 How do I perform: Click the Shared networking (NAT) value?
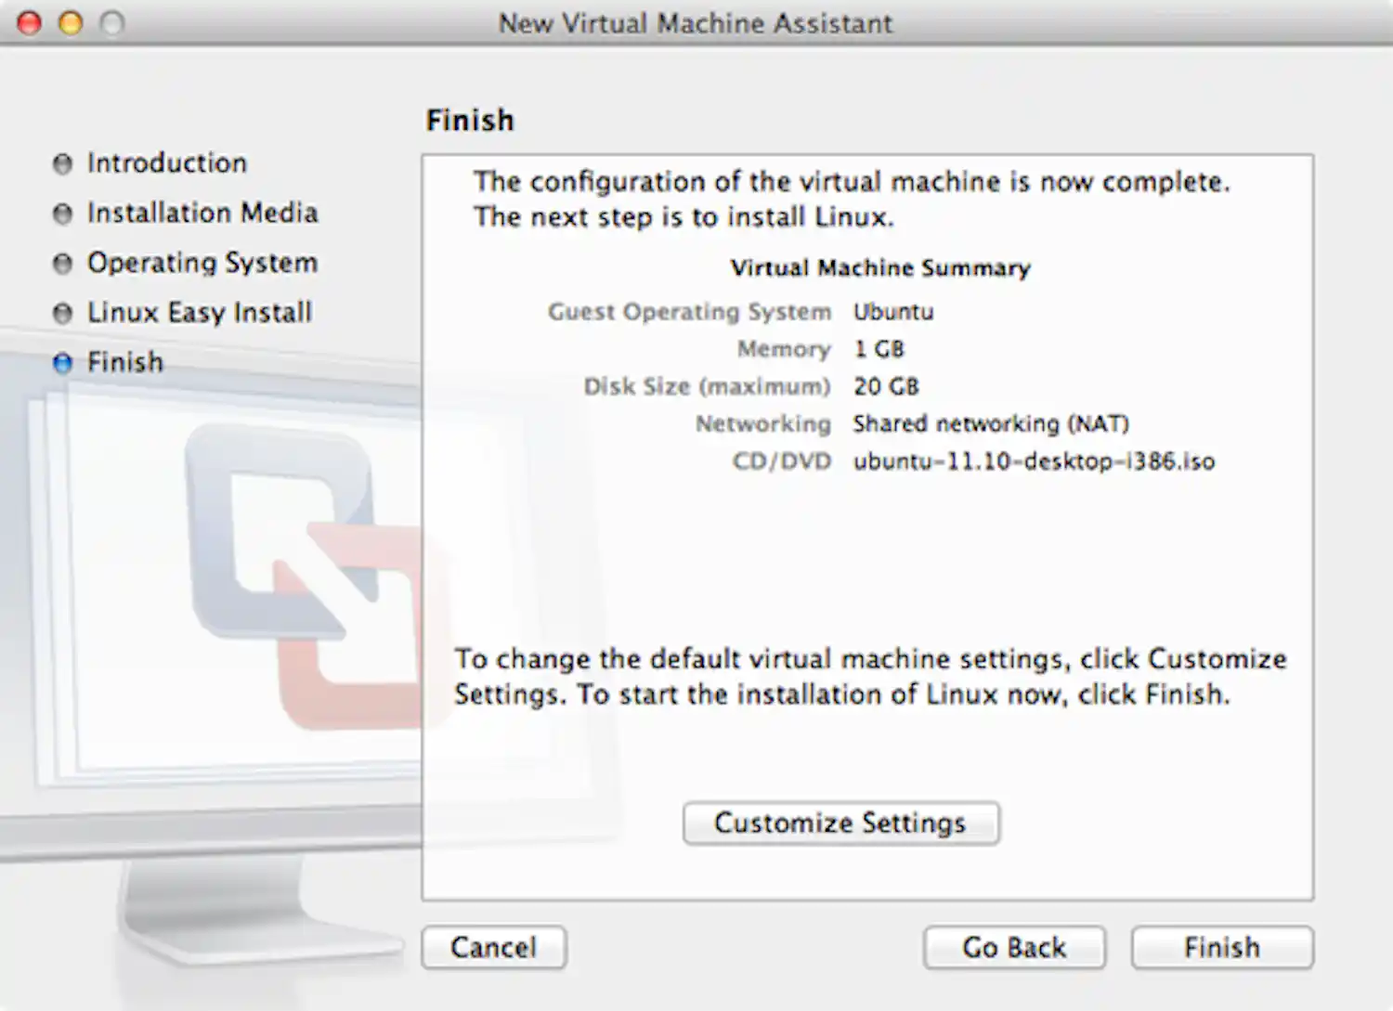tap(990, 424)
